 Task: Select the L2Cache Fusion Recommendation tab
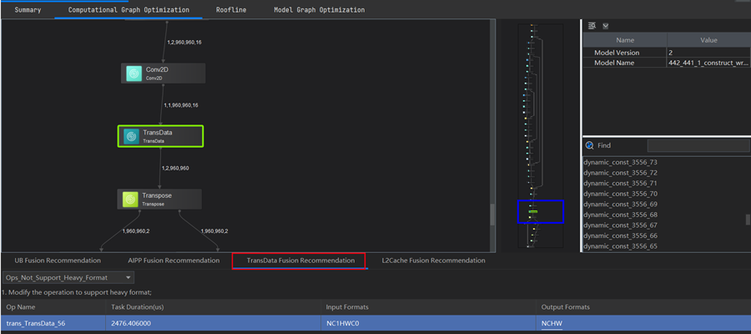[x=433, y=261]
